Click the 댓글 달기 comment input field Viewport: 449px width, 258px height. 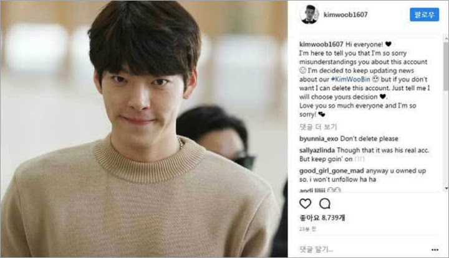coord(364,249)
